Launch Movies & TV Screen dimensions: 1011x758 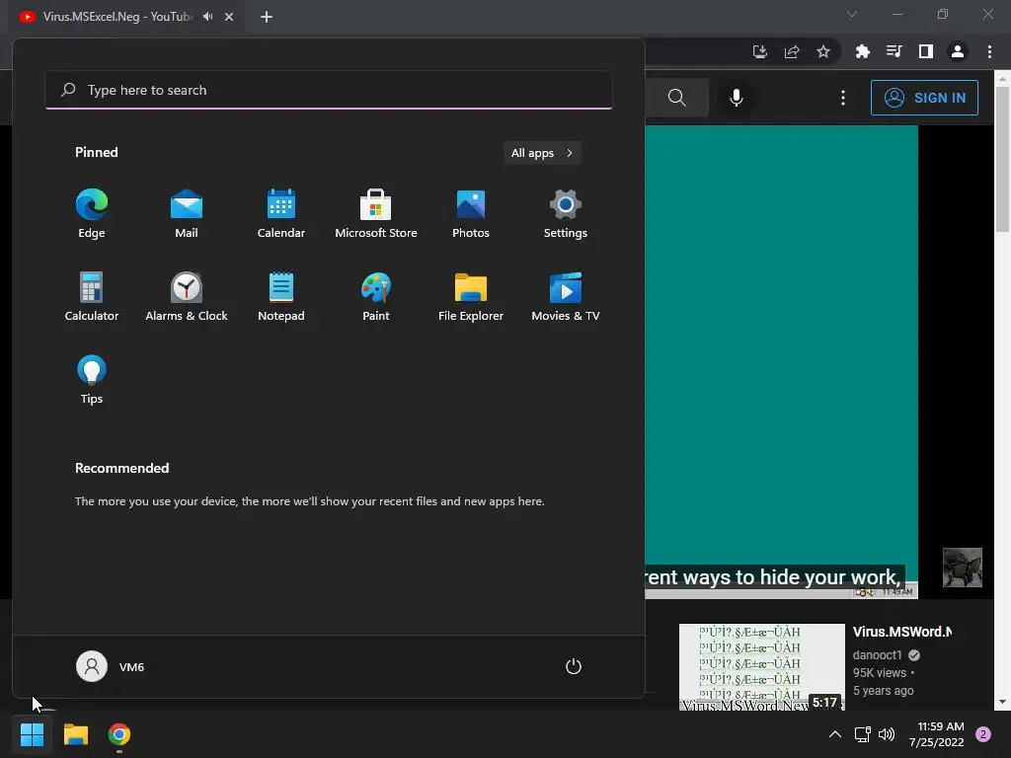(x=566, y=296)
